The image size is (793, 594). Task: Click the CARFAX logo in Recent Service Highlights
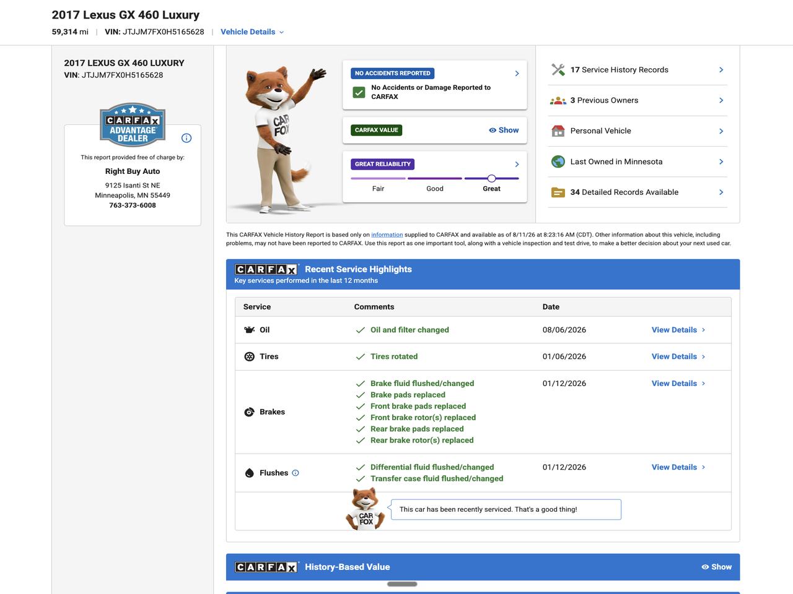266,269
